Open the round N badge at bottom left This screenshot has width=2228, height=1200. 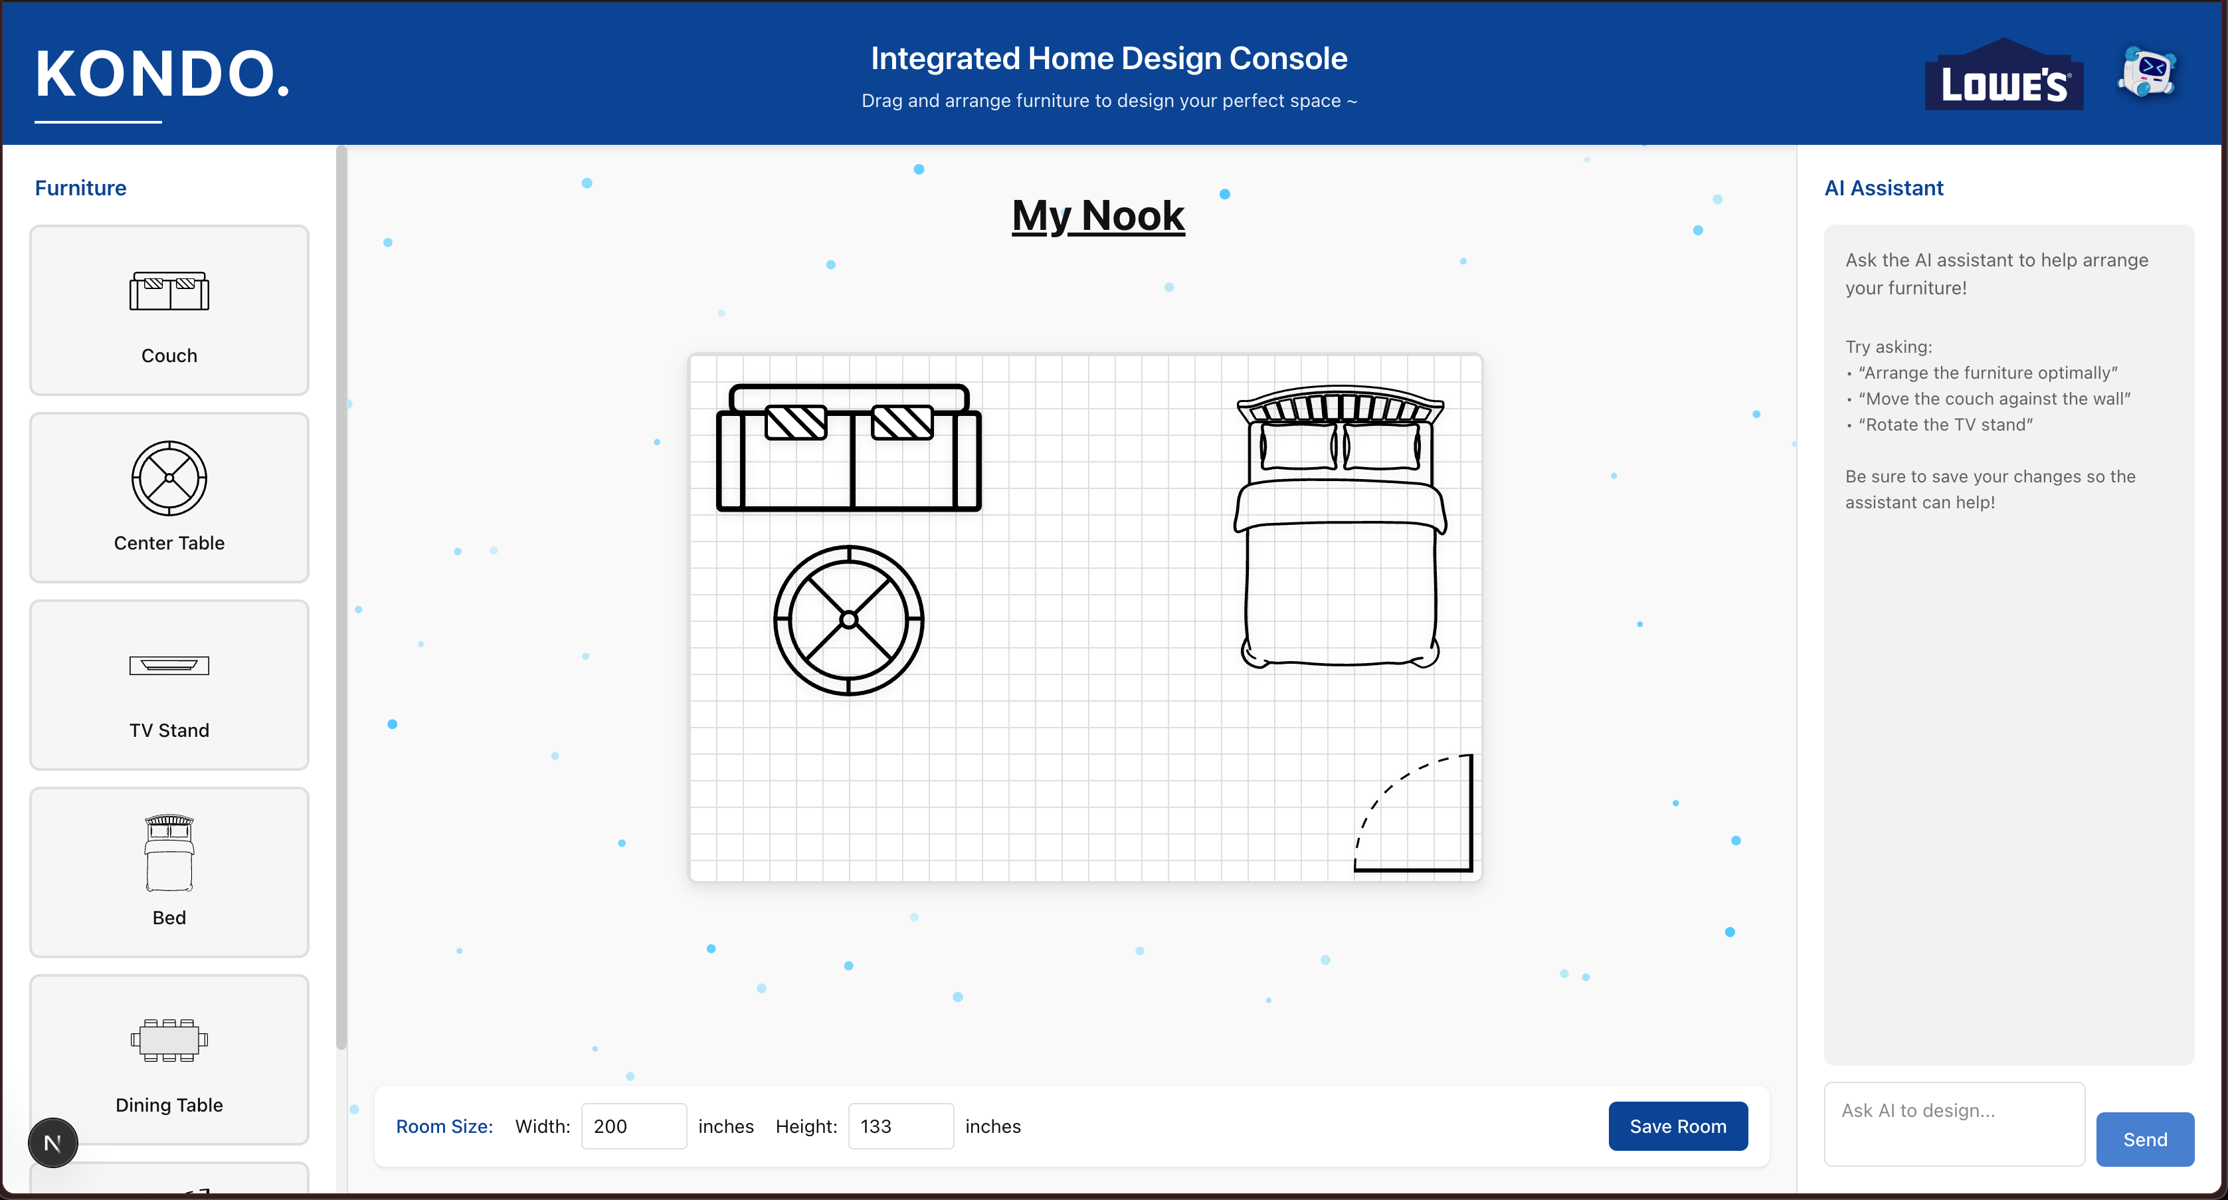52,1143
